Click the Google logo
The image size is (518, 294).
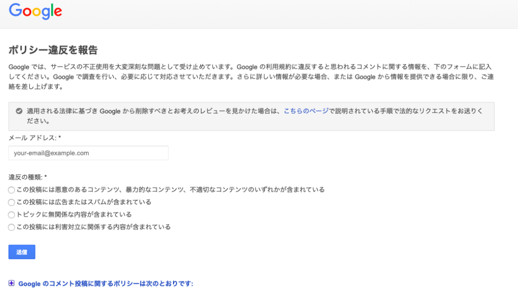tap(35, 11)
